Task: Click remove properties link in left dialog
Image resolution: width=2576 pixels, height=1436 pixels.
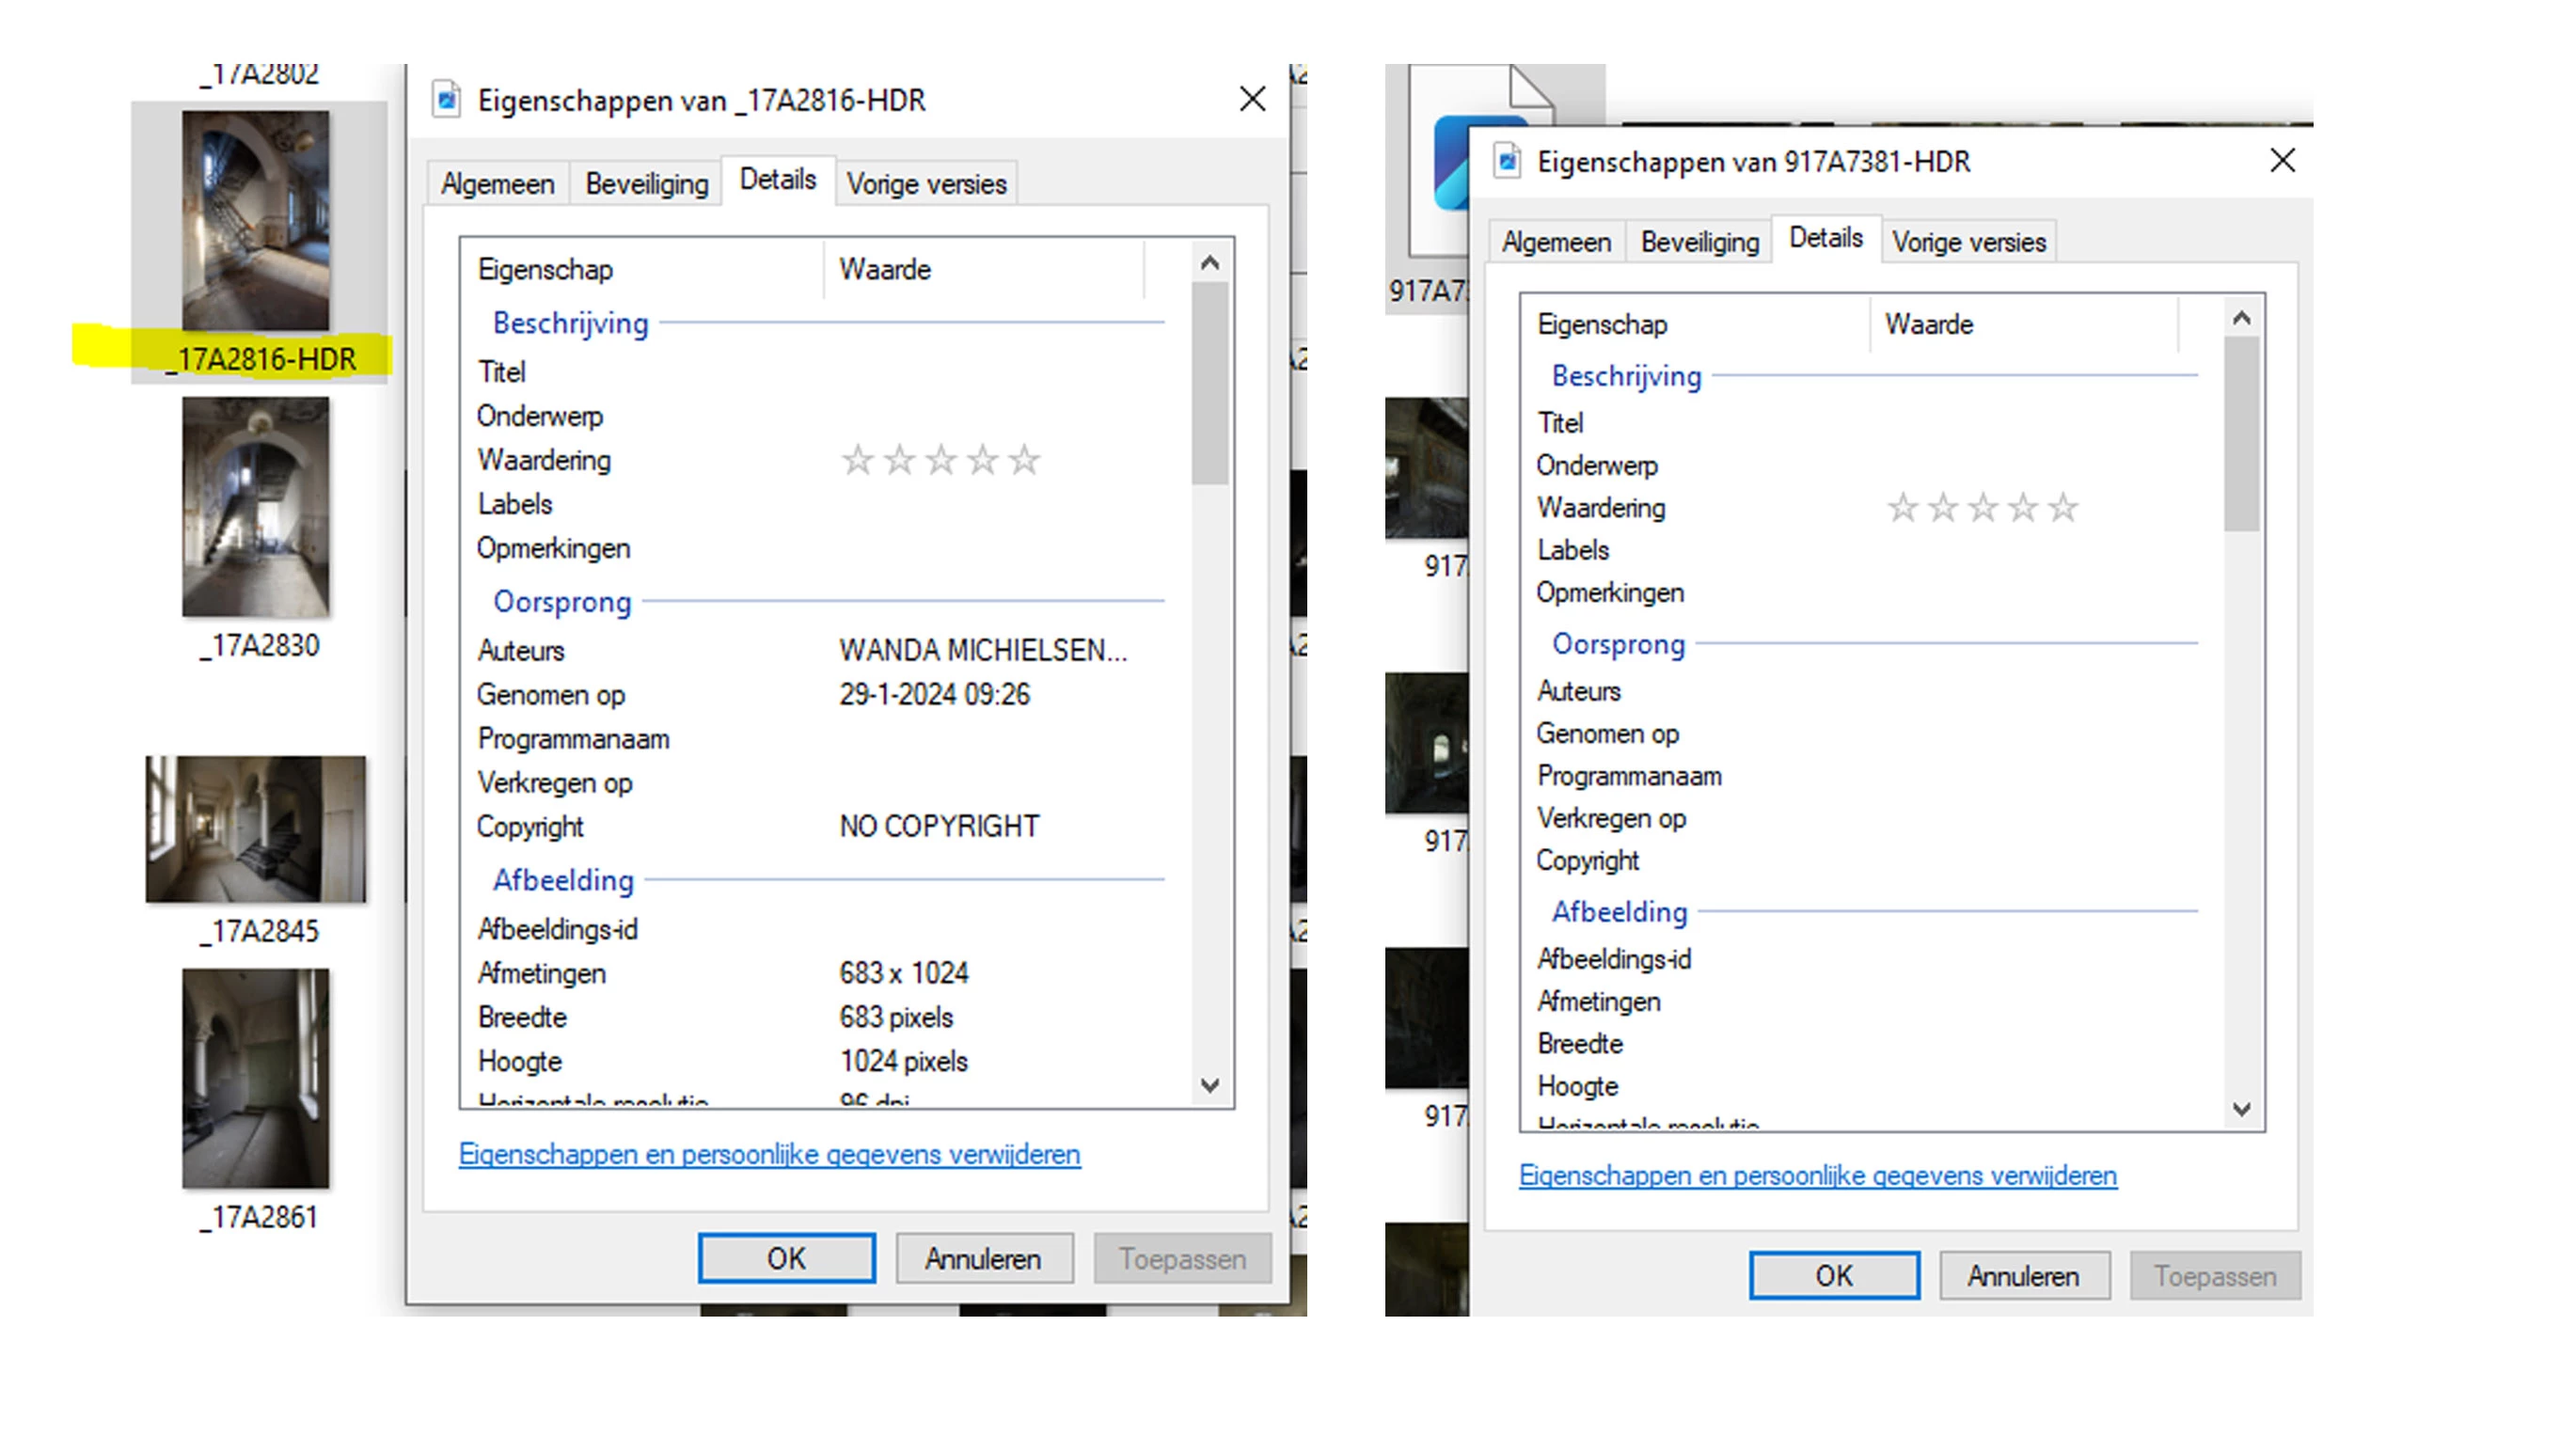Action: coord(769,1154)
